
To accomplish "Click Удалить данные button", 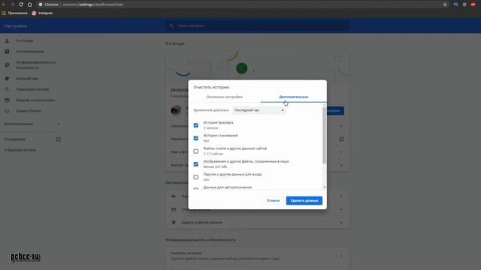I will 304,200.
